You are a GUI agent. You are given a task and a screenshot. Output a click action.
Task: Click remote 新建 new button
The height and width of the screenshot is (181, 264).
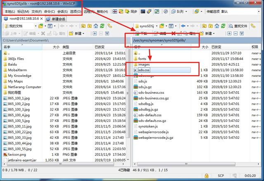[x=207, y=33]
